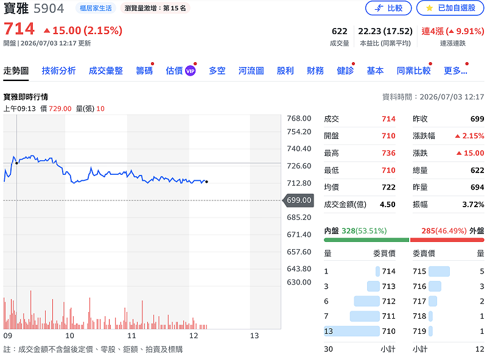This screenshot has width=487, height=354.
Task: Click the 委買價 column header
Action: (x=384, y=253)
